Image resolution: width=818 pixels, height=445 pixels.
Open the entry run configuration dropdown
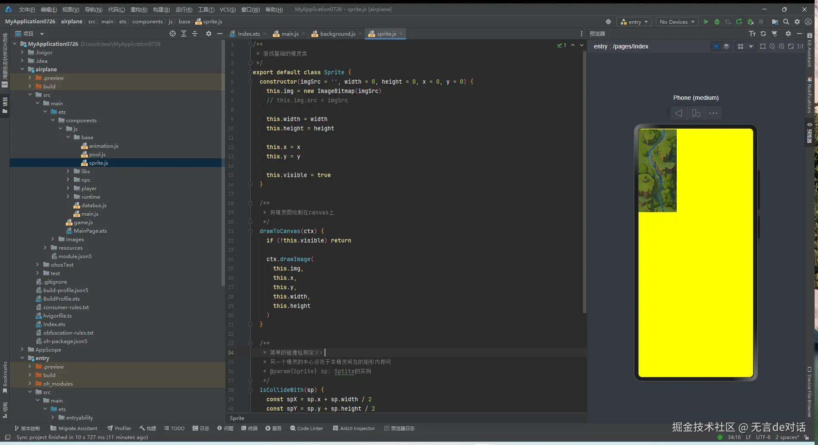[634, 22]
